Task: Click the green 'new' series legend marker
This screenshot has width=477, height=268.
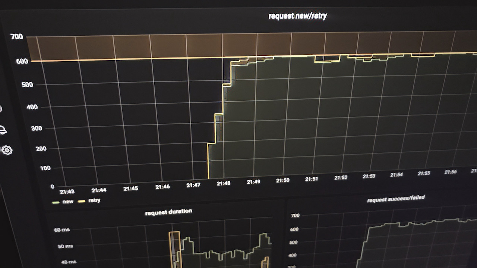Action: coord(56,202)
